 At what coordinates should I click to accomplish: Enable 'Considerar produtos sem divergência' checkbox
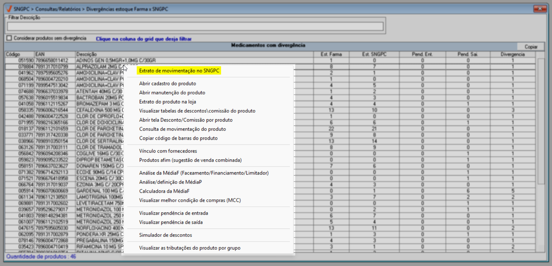tap(9, 38)
